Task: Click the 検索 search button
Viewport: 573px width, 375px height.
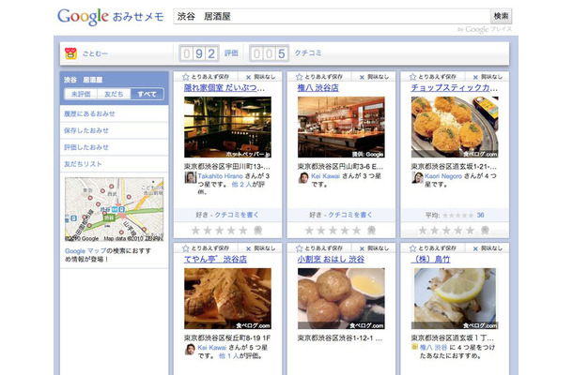Action: point(501,16)
